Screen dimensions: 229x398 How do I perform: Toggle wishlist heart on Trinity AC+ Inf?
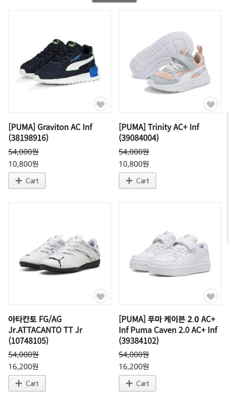pyautogui.click(x=211, y=104)
